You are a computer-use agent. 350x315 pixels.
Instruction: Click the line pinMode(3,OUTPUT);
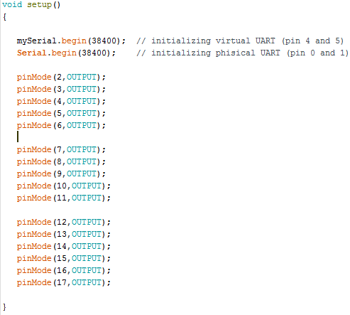(x=61, y=89)
